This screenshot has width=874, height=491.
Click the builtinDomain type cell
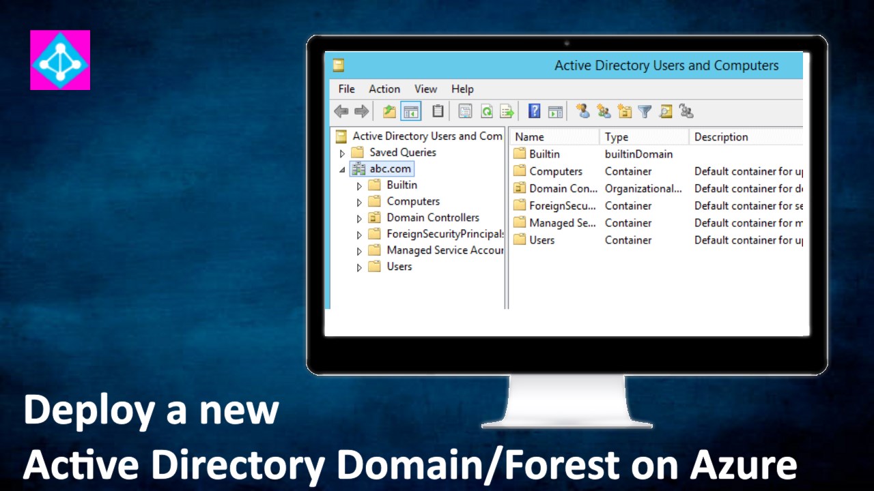tap(638, 154)
